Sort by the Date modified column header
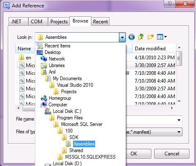Screen dimensions: 196x166 [154, 49]
